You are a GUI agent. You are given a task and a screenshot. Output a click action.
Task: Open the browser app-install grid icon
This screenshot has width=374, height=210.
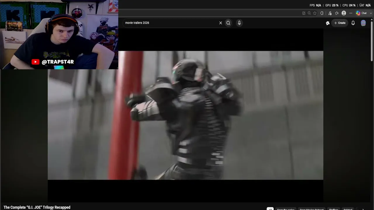pyautogui.click(x=304, y=13)
